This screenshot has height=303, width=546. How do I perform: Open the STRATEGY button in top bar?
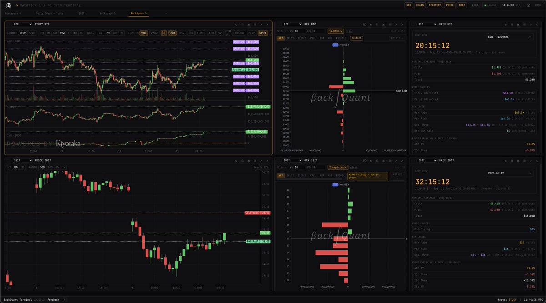click(435, 5)
